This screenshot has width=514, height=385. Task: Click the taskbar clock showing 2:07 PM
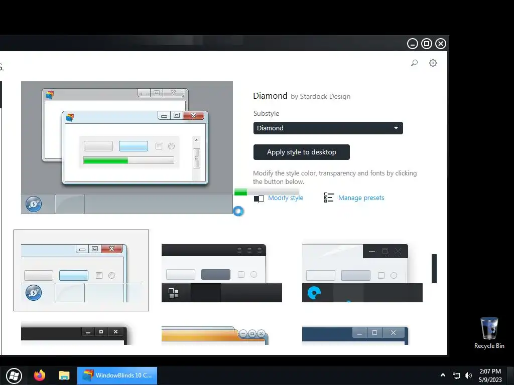click(490, 375)
